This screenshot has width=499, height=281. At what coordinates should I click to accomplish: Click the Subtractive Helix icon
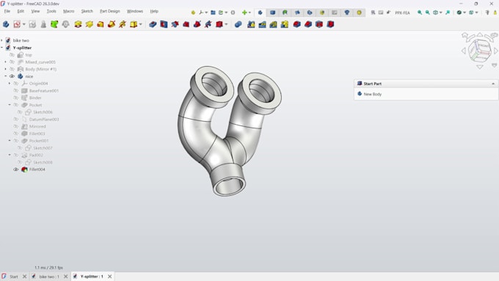pos(208,24)
